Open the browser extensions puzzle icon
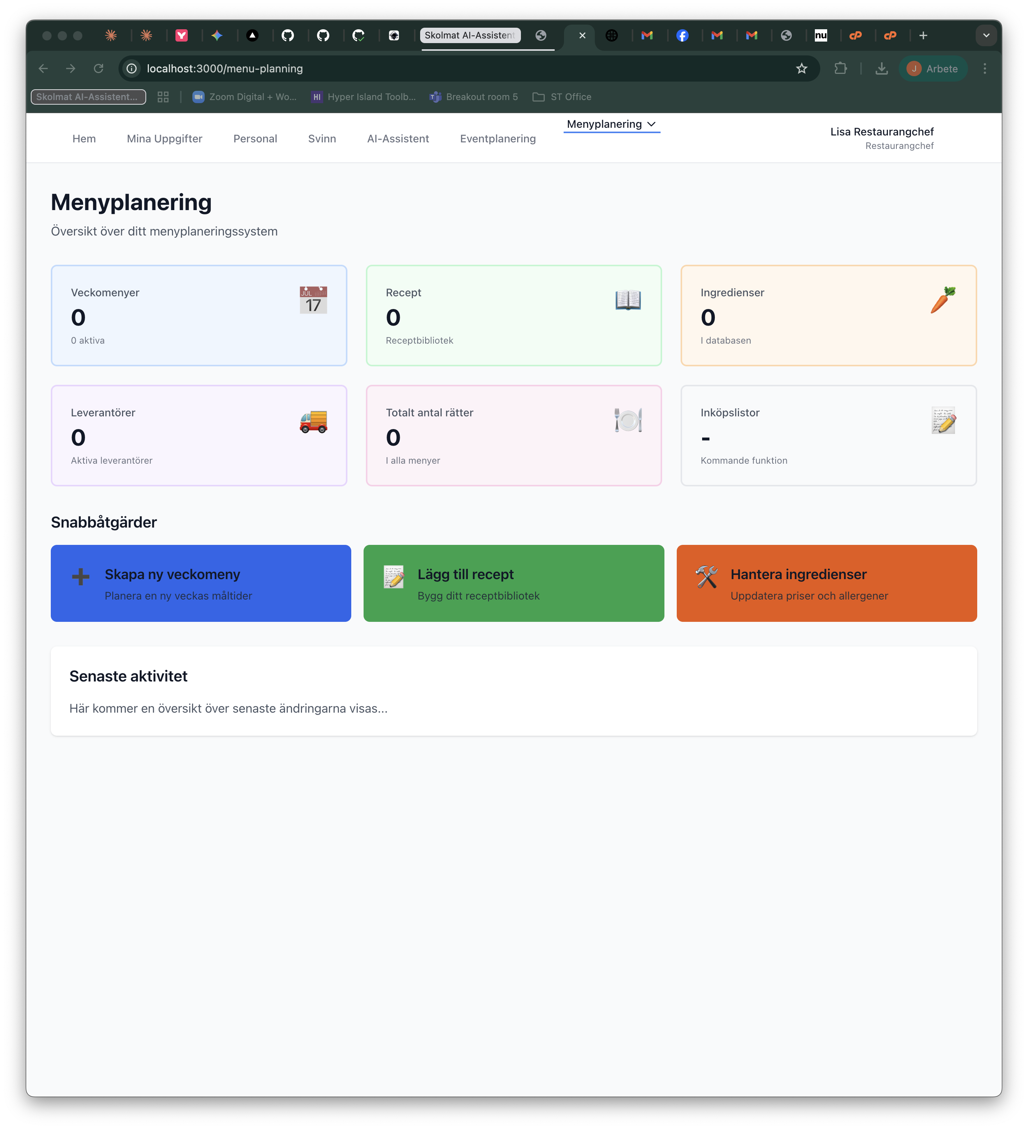 pos(840,68)
